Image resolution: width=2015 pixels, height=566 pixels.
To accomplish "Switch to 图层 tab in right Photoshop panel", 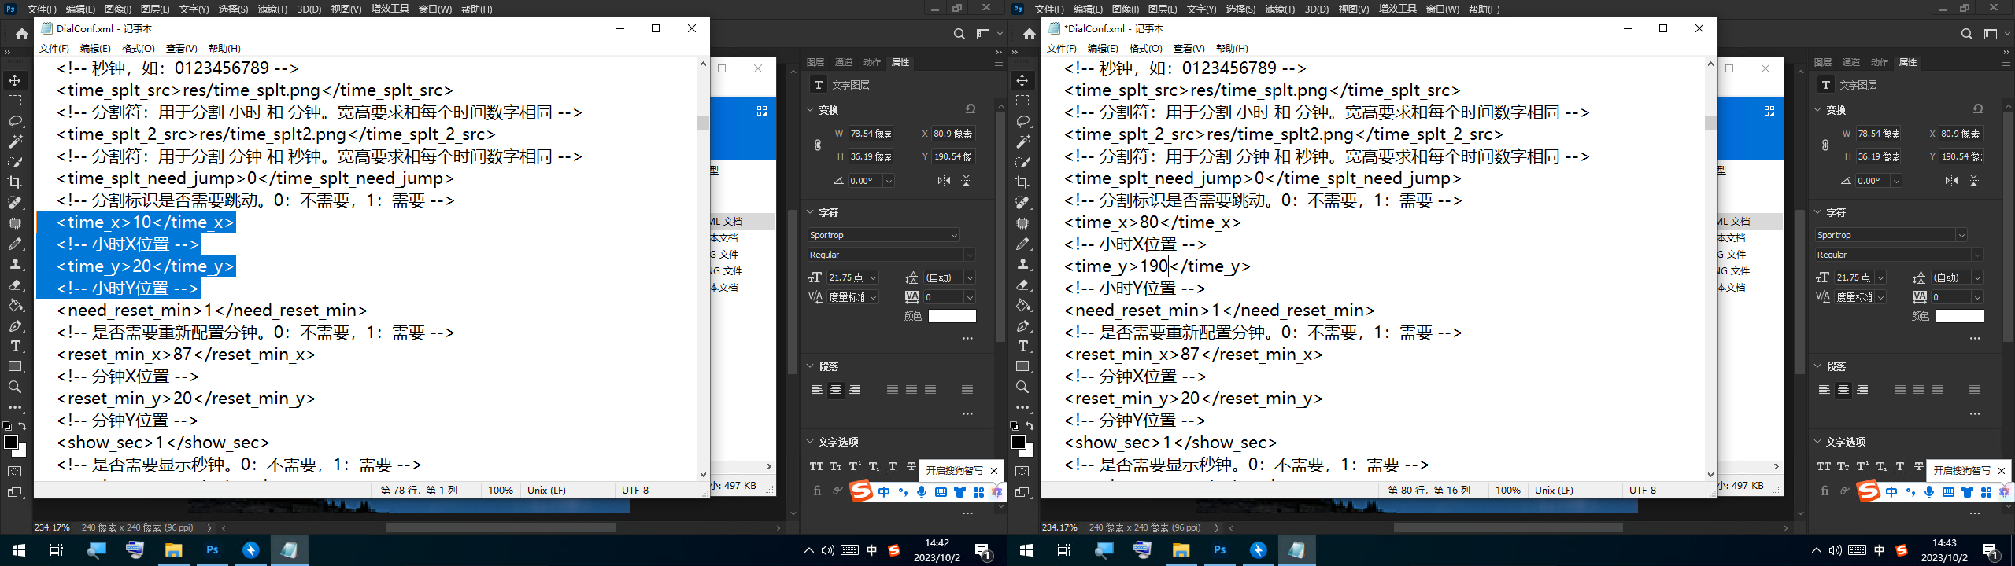I will (x=1822, y=62).
